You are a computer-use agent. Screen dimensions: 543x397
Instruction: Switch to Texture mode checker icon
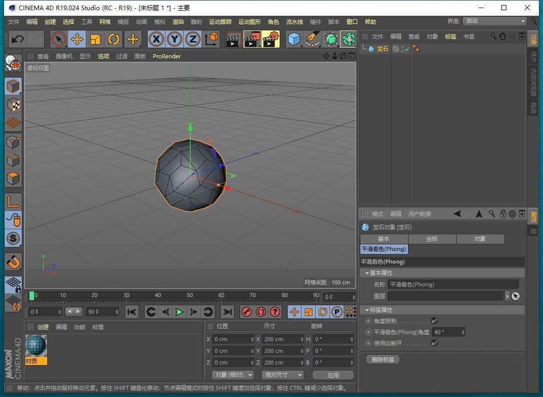tap(13, 104)
